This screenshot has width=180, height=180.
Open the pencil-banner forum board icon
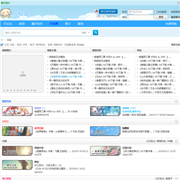(17, 131)
